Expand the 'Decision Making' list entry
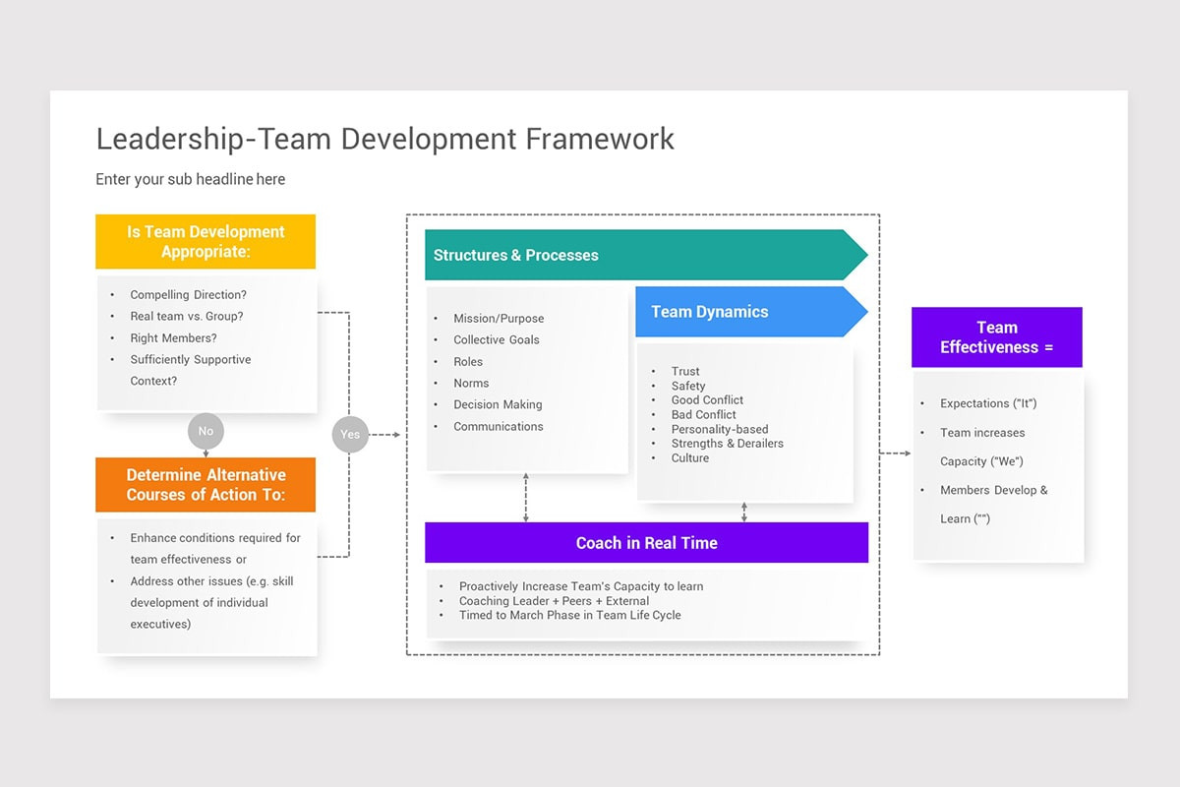The height and width of the screenshot is (787, 1180). coord(497,404)
